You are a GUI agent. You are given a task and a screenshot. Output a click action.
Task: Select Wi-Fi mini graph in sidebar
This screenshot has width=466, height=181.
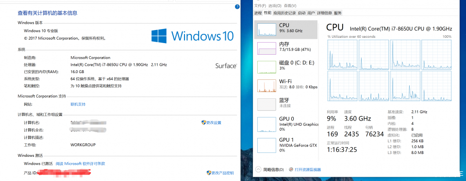coord(267,86)
